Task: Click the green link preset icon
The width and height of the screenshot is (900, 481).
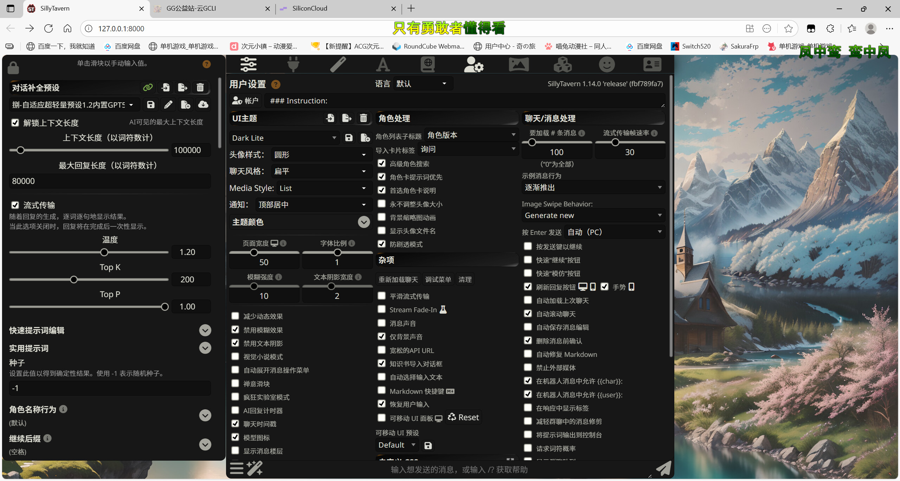Action: click(x=148, y=87)
